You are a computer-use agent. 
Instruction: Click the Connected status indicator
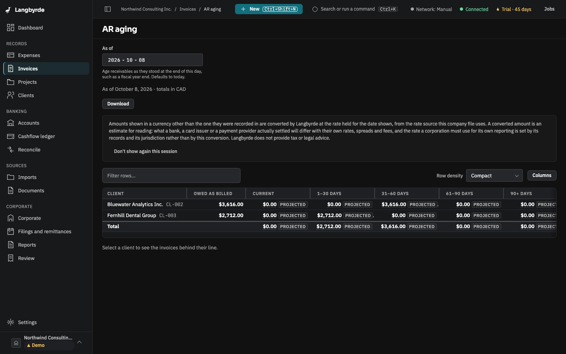[474, 9]
